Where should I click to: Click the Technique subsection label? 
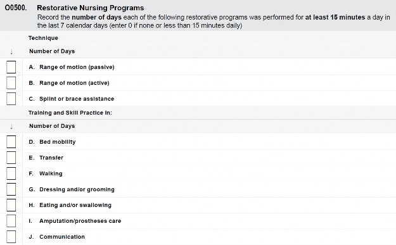click(x=43, y=38)
